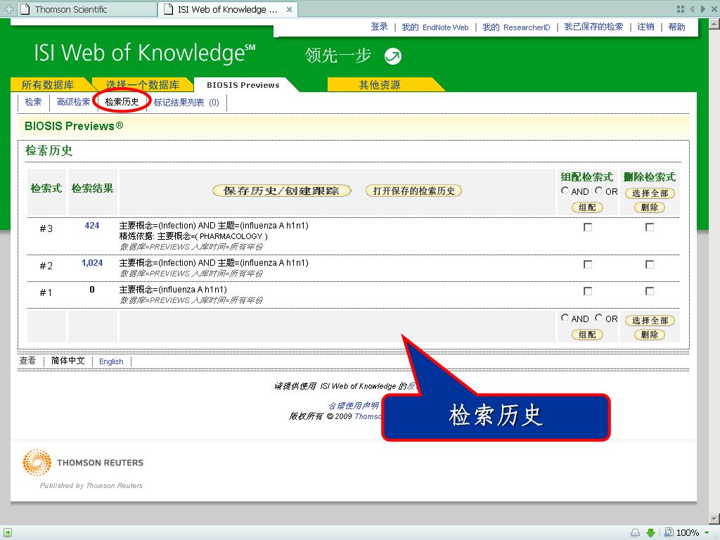Close the ISI Web of Knowledge tab

[x=289, y=9]
